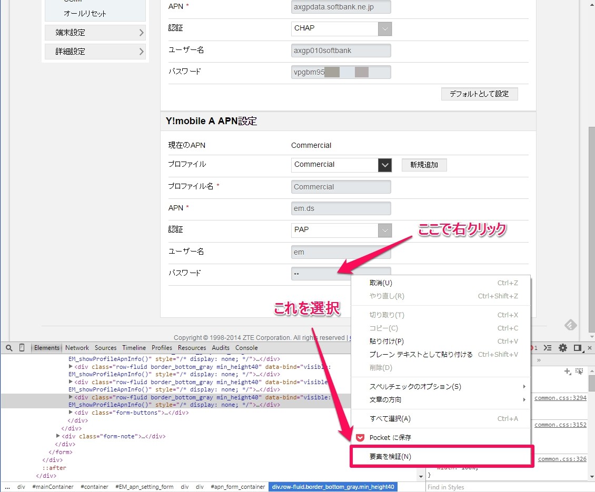The image size is (595, 492).
Task: Show more Styles sidebar tabs chevron
Action: tap(539, 360)
